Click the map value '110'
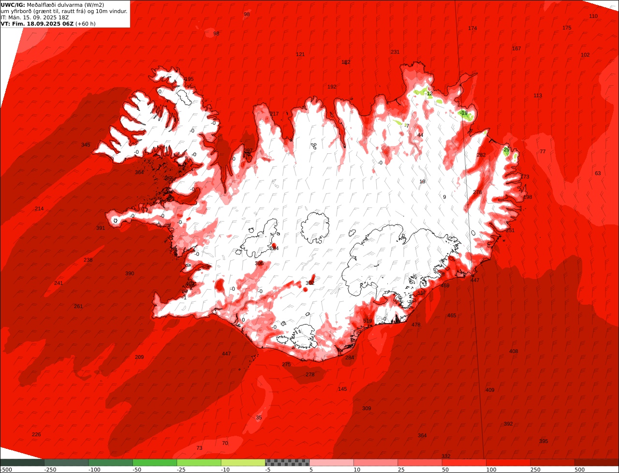Image resolution: width=619 pixels, height=473 pixels. 593,16
